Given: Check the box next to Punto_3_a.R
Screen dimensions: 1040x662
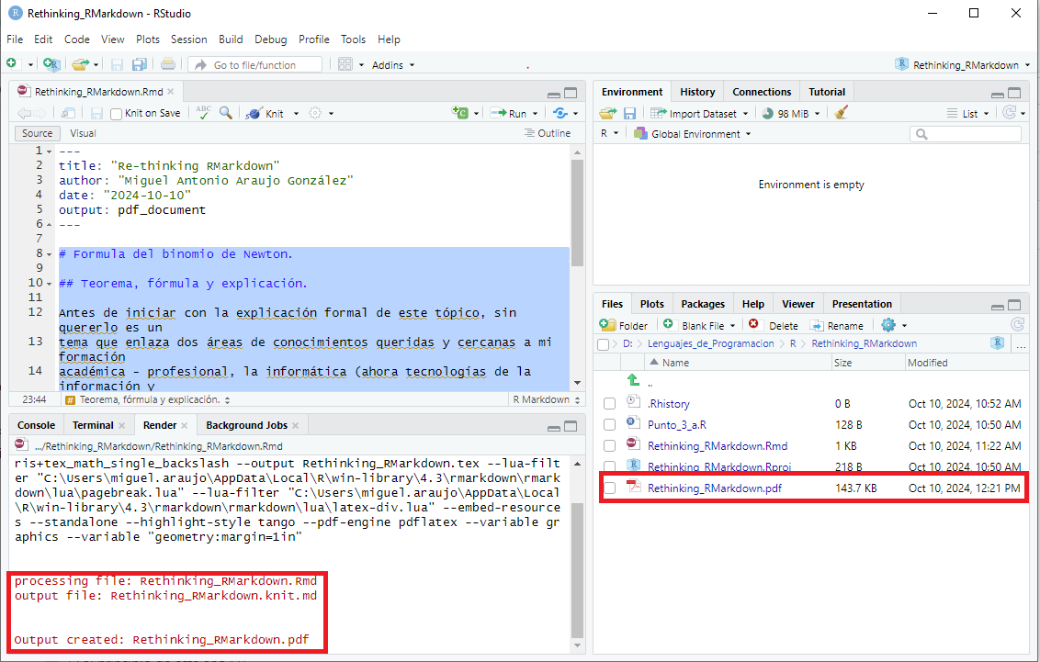Looking at the screenshot, I should coord(609,425).
